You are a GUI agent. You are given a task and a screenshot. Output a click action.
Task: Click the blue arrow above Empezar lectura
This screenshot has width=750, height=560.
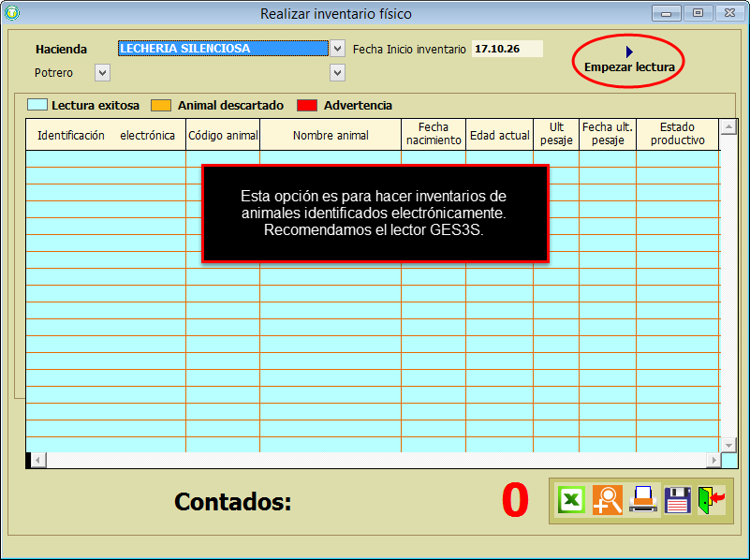629,52
